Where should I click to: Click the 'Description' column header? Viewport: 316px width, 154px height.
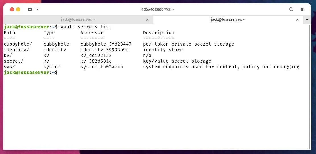pyautogui.click(x=159, y=32)
